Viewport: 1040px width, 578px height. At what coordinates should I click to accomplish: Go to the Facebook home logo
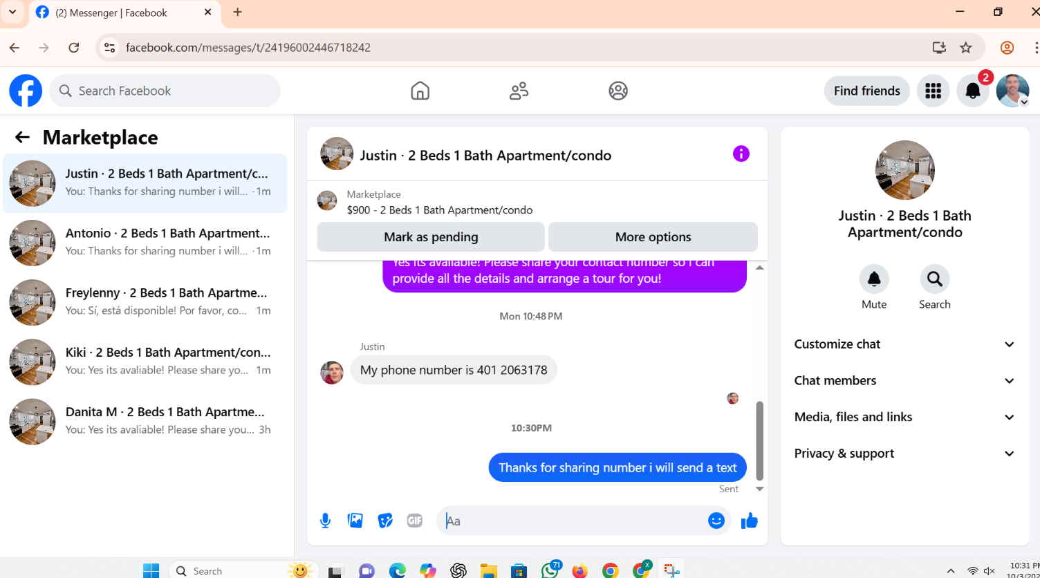[x=26, y=91]
